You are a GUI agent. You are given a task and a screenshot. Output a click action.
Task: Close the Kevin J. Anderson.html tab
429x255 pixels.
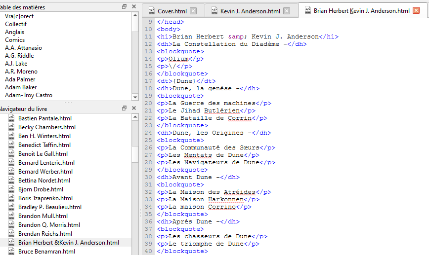287,11
